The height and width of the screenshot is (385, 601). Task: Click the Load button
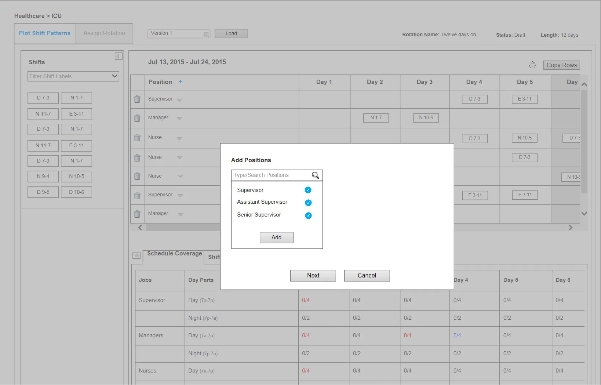point(231,33)
